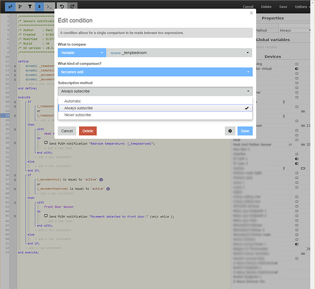Open the gear settings in dialog
315x289 pixels.
point(230,131)
